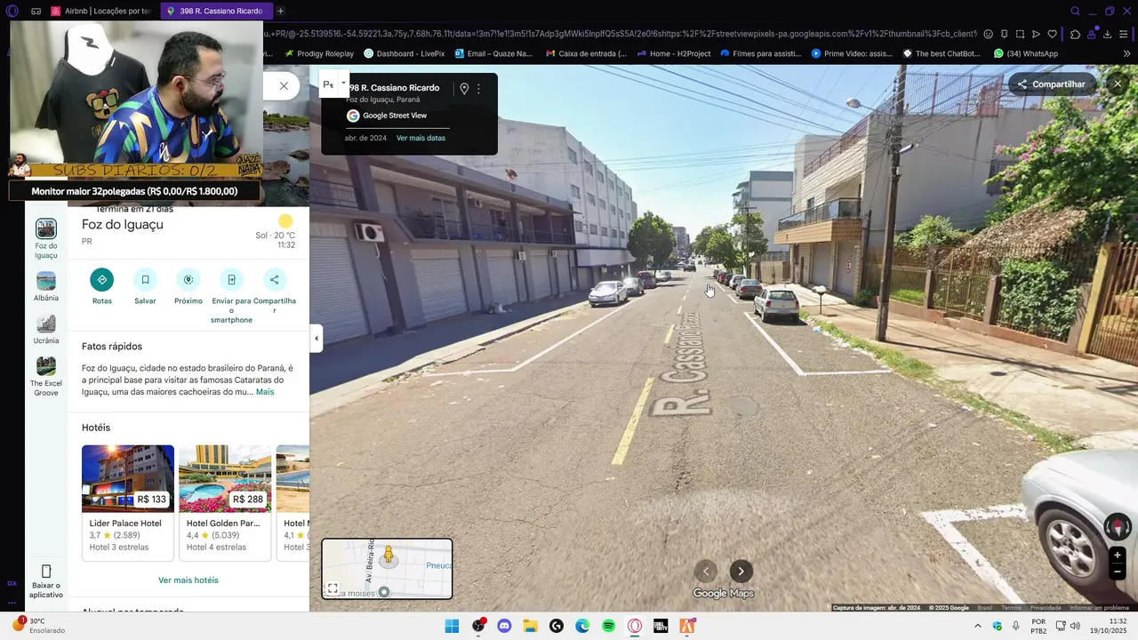Open Dashboard - LivePix bookmark
1138x640 pixels.
404,53
